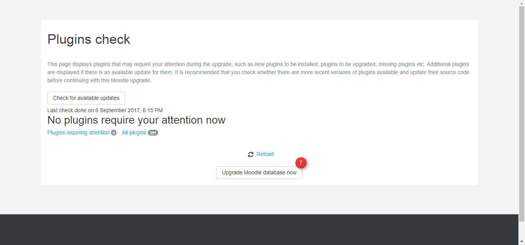
Task: Show the All plugins list link
Action: (134, 132)
